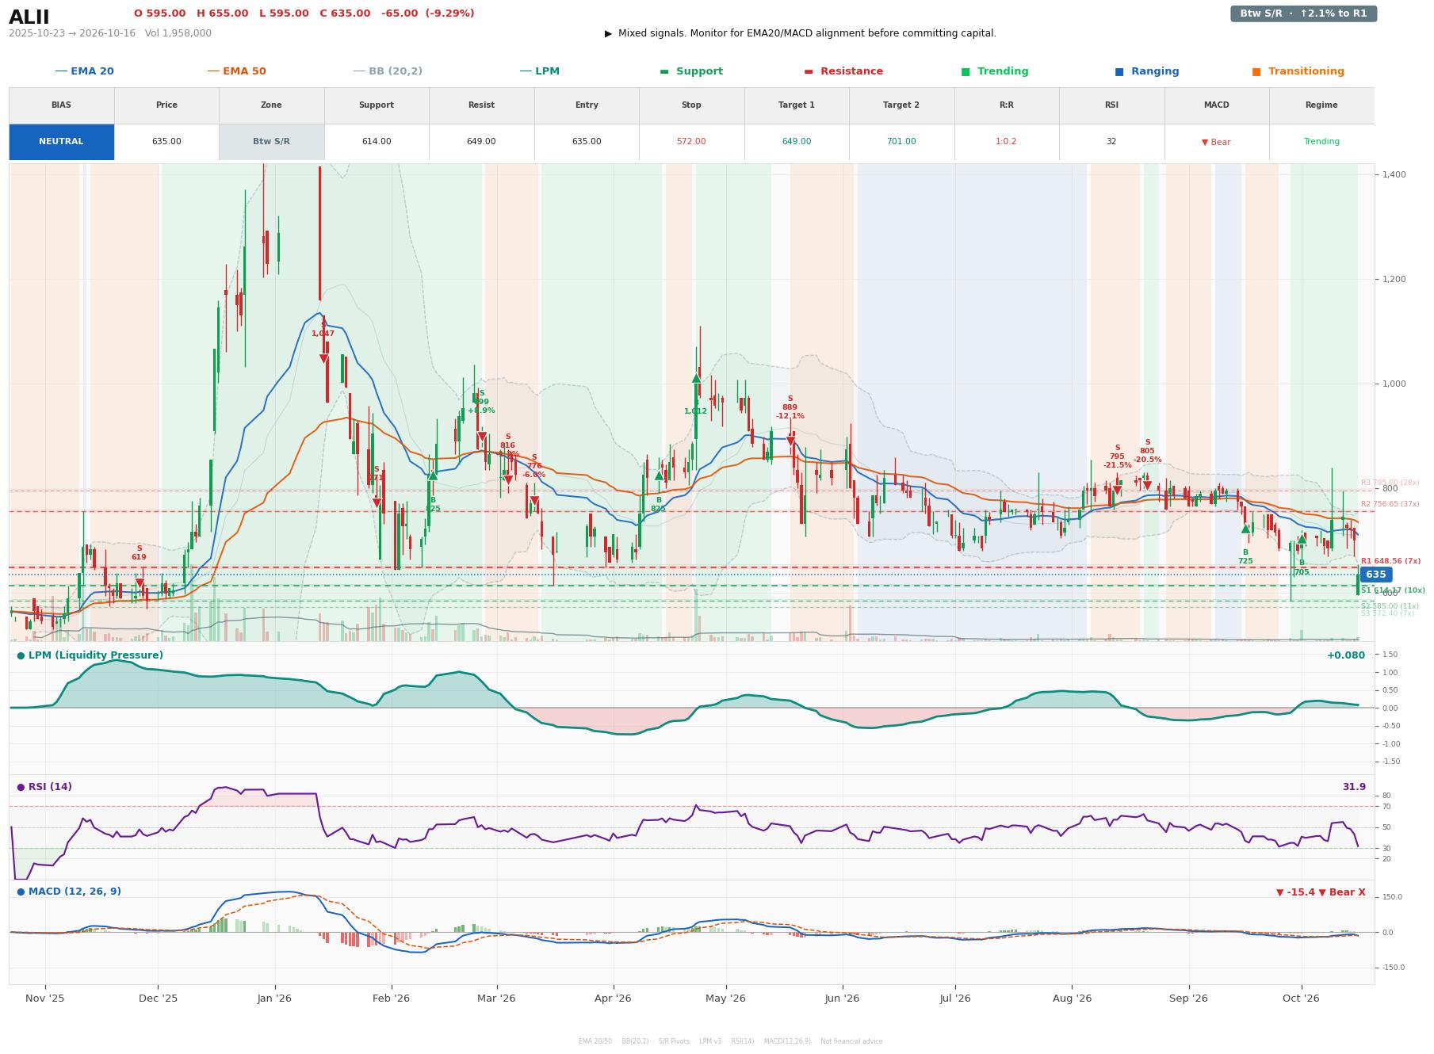Click the green Trending regime value cell
Viewport: 1434px width, 1054px height.
coord(1321,142)
